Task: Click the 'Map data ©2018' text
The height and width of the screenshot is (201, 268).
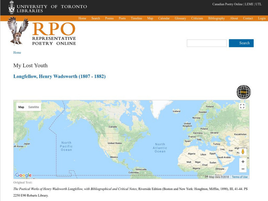Action: coord(219,177)
